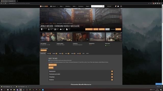Open the game selector dropdown arrow

click(57, 6)
